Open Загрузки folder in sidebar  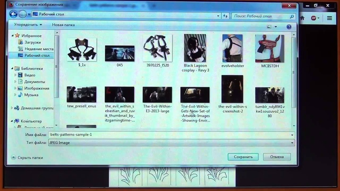pos(33,42)
